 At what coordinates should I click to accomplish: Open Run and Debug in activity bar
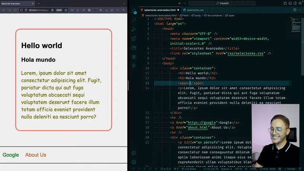tap(134, 29)
